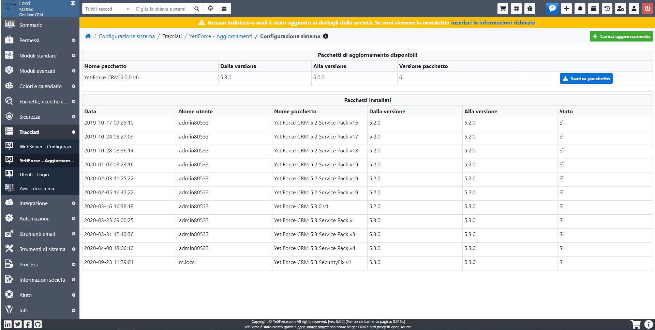
Task: Open the chat bubble icon
Action: pyautogui.click(x=552, y=9)
